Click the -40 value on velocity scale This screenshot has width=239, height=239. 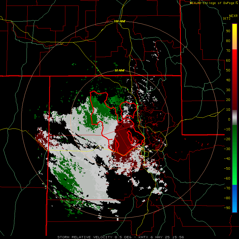pyautogui.click(x=227, y=159)
